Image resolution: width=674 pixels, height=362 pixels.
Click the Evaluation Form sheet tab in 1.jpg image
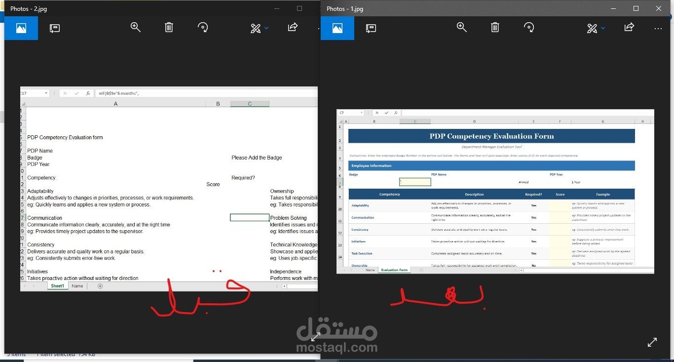(x=394, y=270)
